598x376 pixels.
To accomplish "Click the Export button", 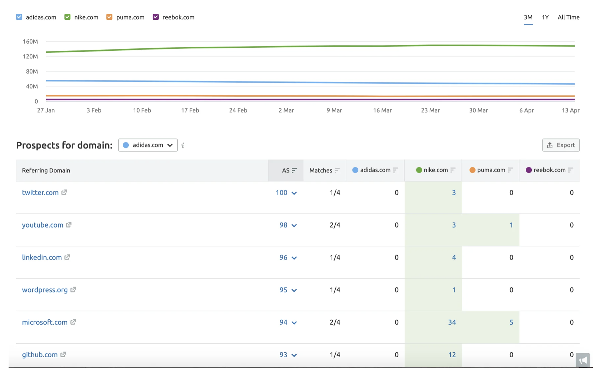I will pyautogui.click(x=561, y=145).
